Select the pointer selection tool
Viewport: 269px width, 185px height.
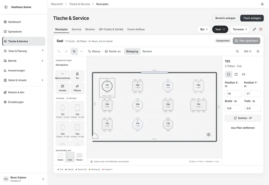[74, 51]
